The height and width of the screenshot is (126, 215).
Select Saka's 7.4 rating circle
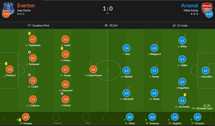[126, 48]
